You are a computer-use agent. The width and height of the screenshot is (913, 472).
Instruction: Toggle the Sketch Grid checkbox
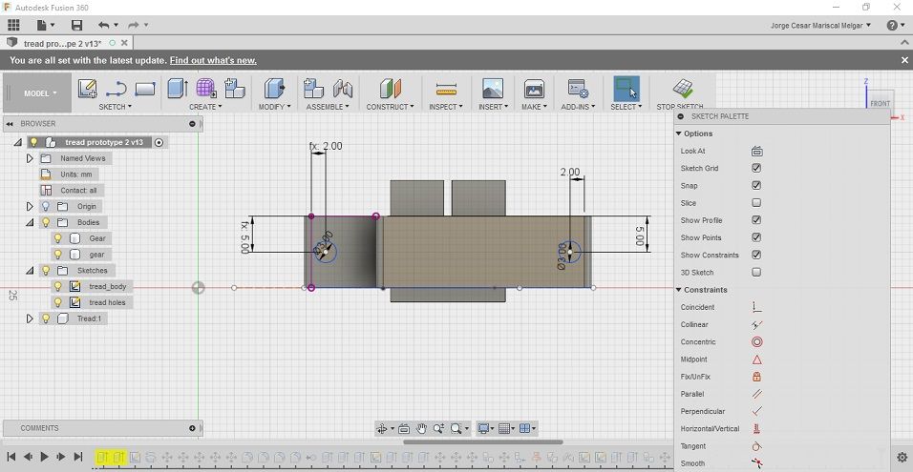756,168
